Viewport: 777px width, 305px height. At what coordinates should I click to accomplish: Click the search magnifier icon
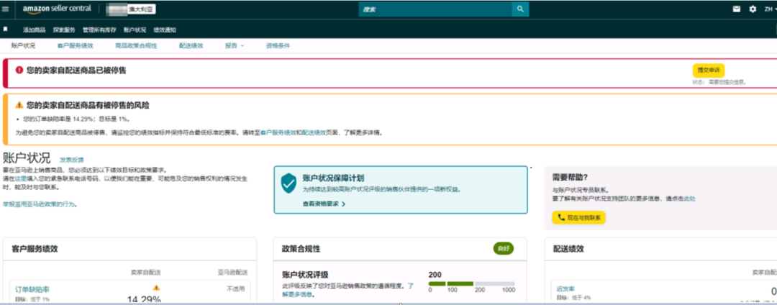click(520, 9)
